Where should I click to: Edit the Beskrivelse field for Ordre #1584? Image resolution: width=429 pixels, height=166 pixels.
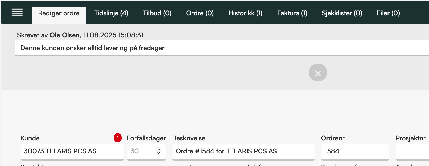click(243, 151)
